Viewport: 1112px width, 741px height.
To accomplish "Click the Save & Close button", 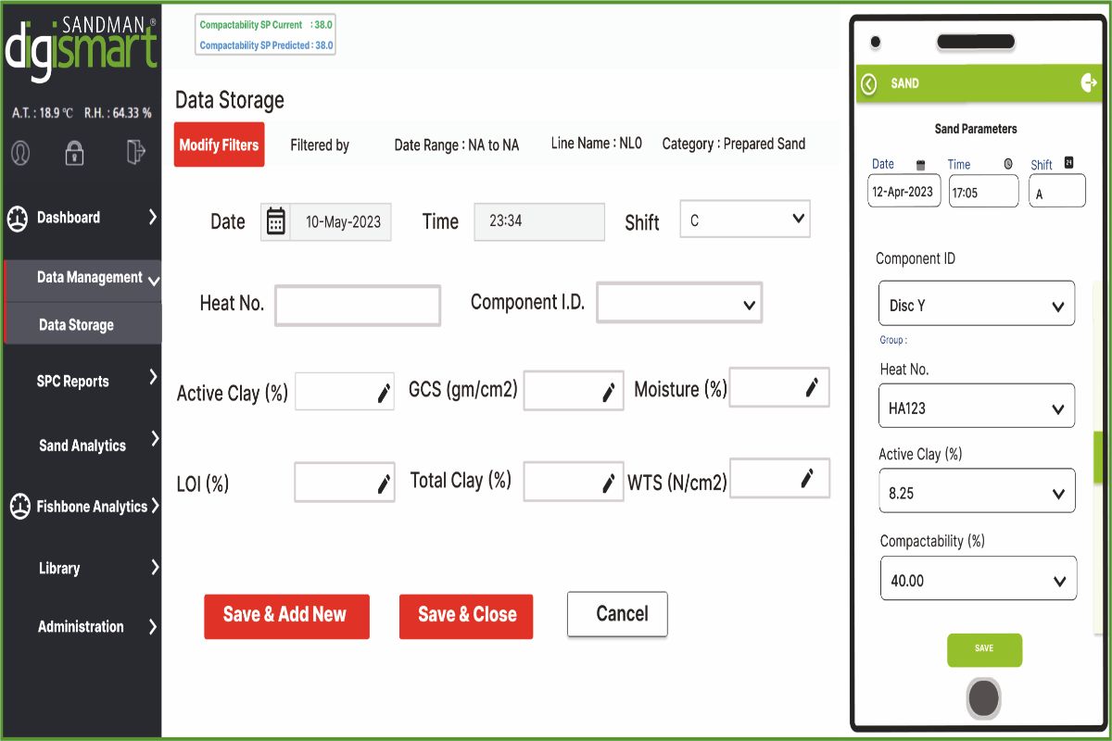I will pos(466,615).
